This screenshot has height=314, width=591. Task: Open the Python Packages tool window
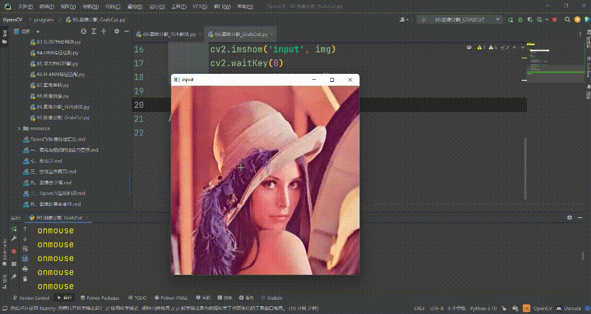(x=100, y=298)
